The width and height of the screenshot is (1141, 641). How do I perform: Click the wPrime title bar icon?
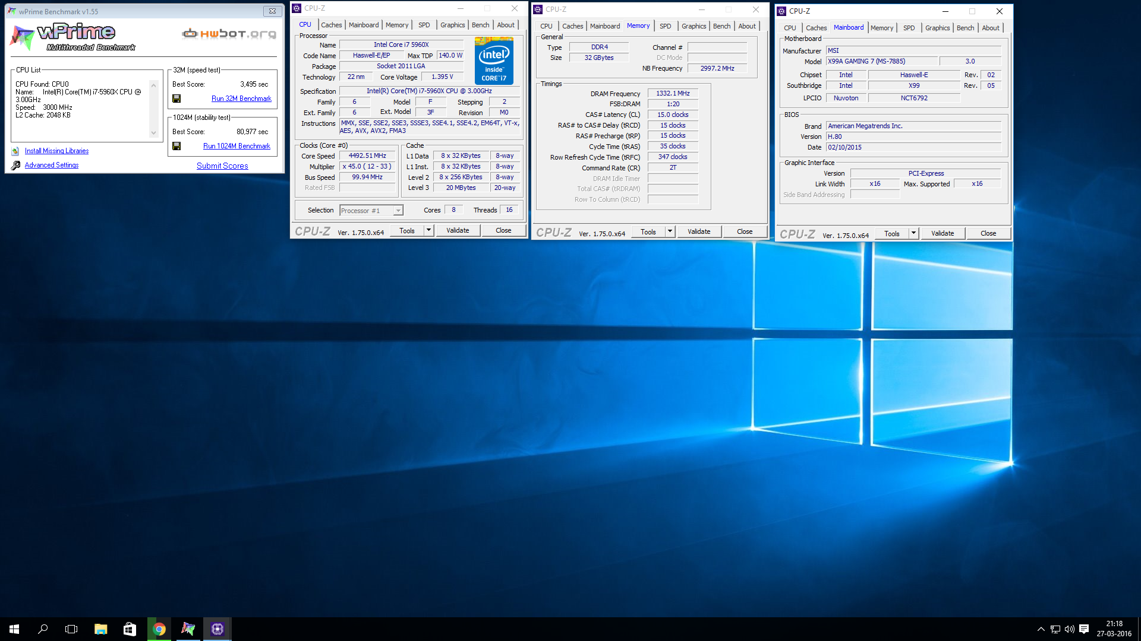tap(12, 11)
